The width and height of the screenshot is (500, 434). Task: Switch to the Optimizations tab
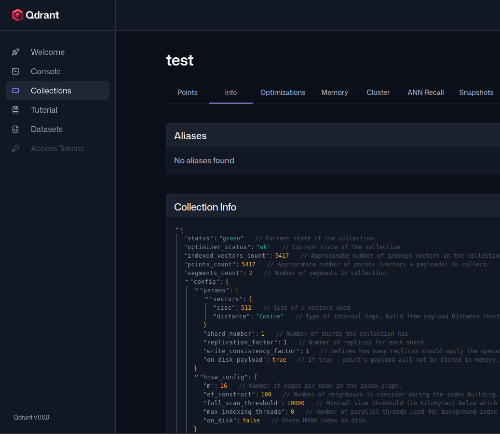coord(283,92)
